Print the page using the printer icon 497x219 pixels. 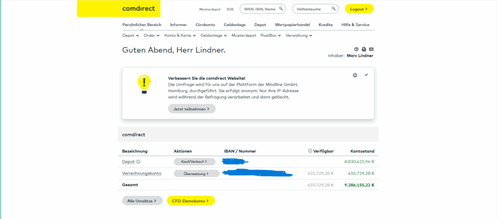pyautogui.click(x=364, y=49)
